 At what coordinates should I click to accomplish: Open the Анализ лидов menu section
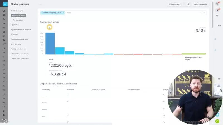[17, 11]
